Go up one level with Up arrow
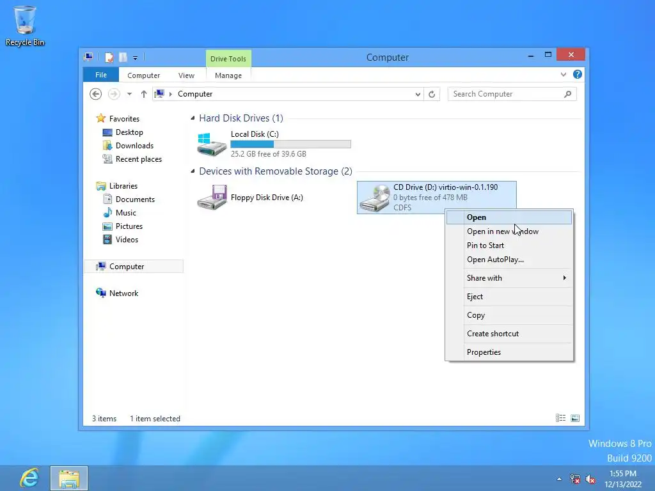The height and width of the screenshot is (491, 655). 144,94
